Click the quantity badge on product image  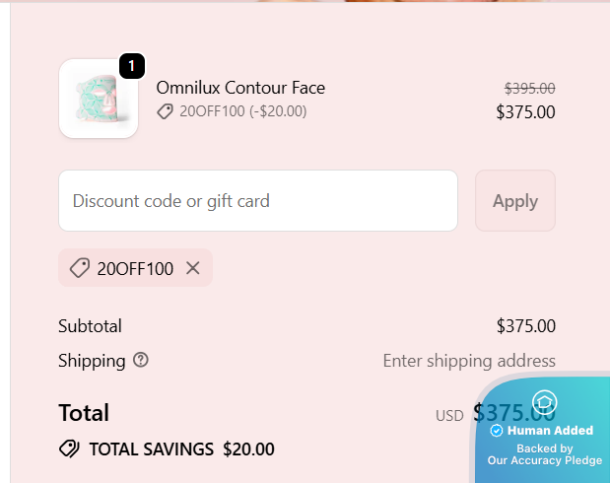(x=132, y=66)
